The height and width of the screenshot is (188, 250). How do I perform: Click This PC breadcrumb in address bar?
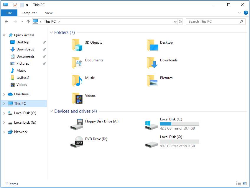pyautogui.click(x=50, y=22)
